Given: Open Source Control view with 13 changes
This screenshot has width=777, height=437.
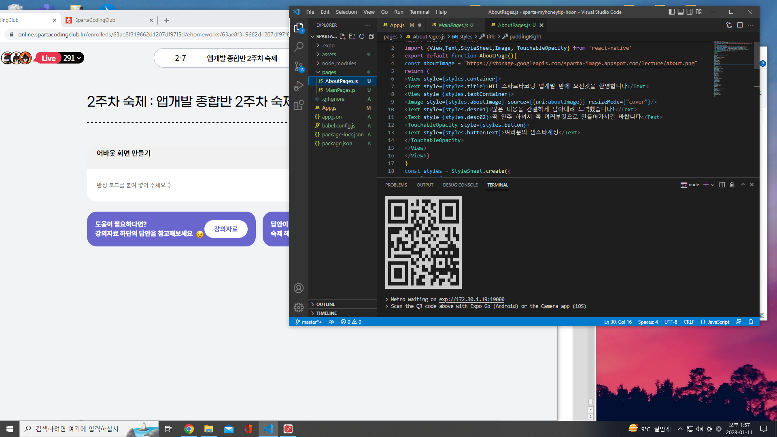Looking at the screenshot, I should tap(299, 66).
